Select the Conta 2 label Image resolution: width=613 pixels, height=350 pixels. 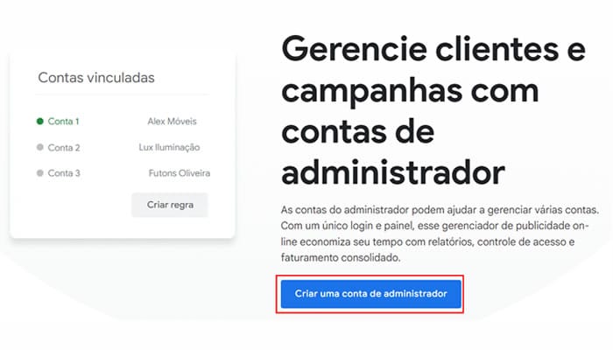(64, 148)
